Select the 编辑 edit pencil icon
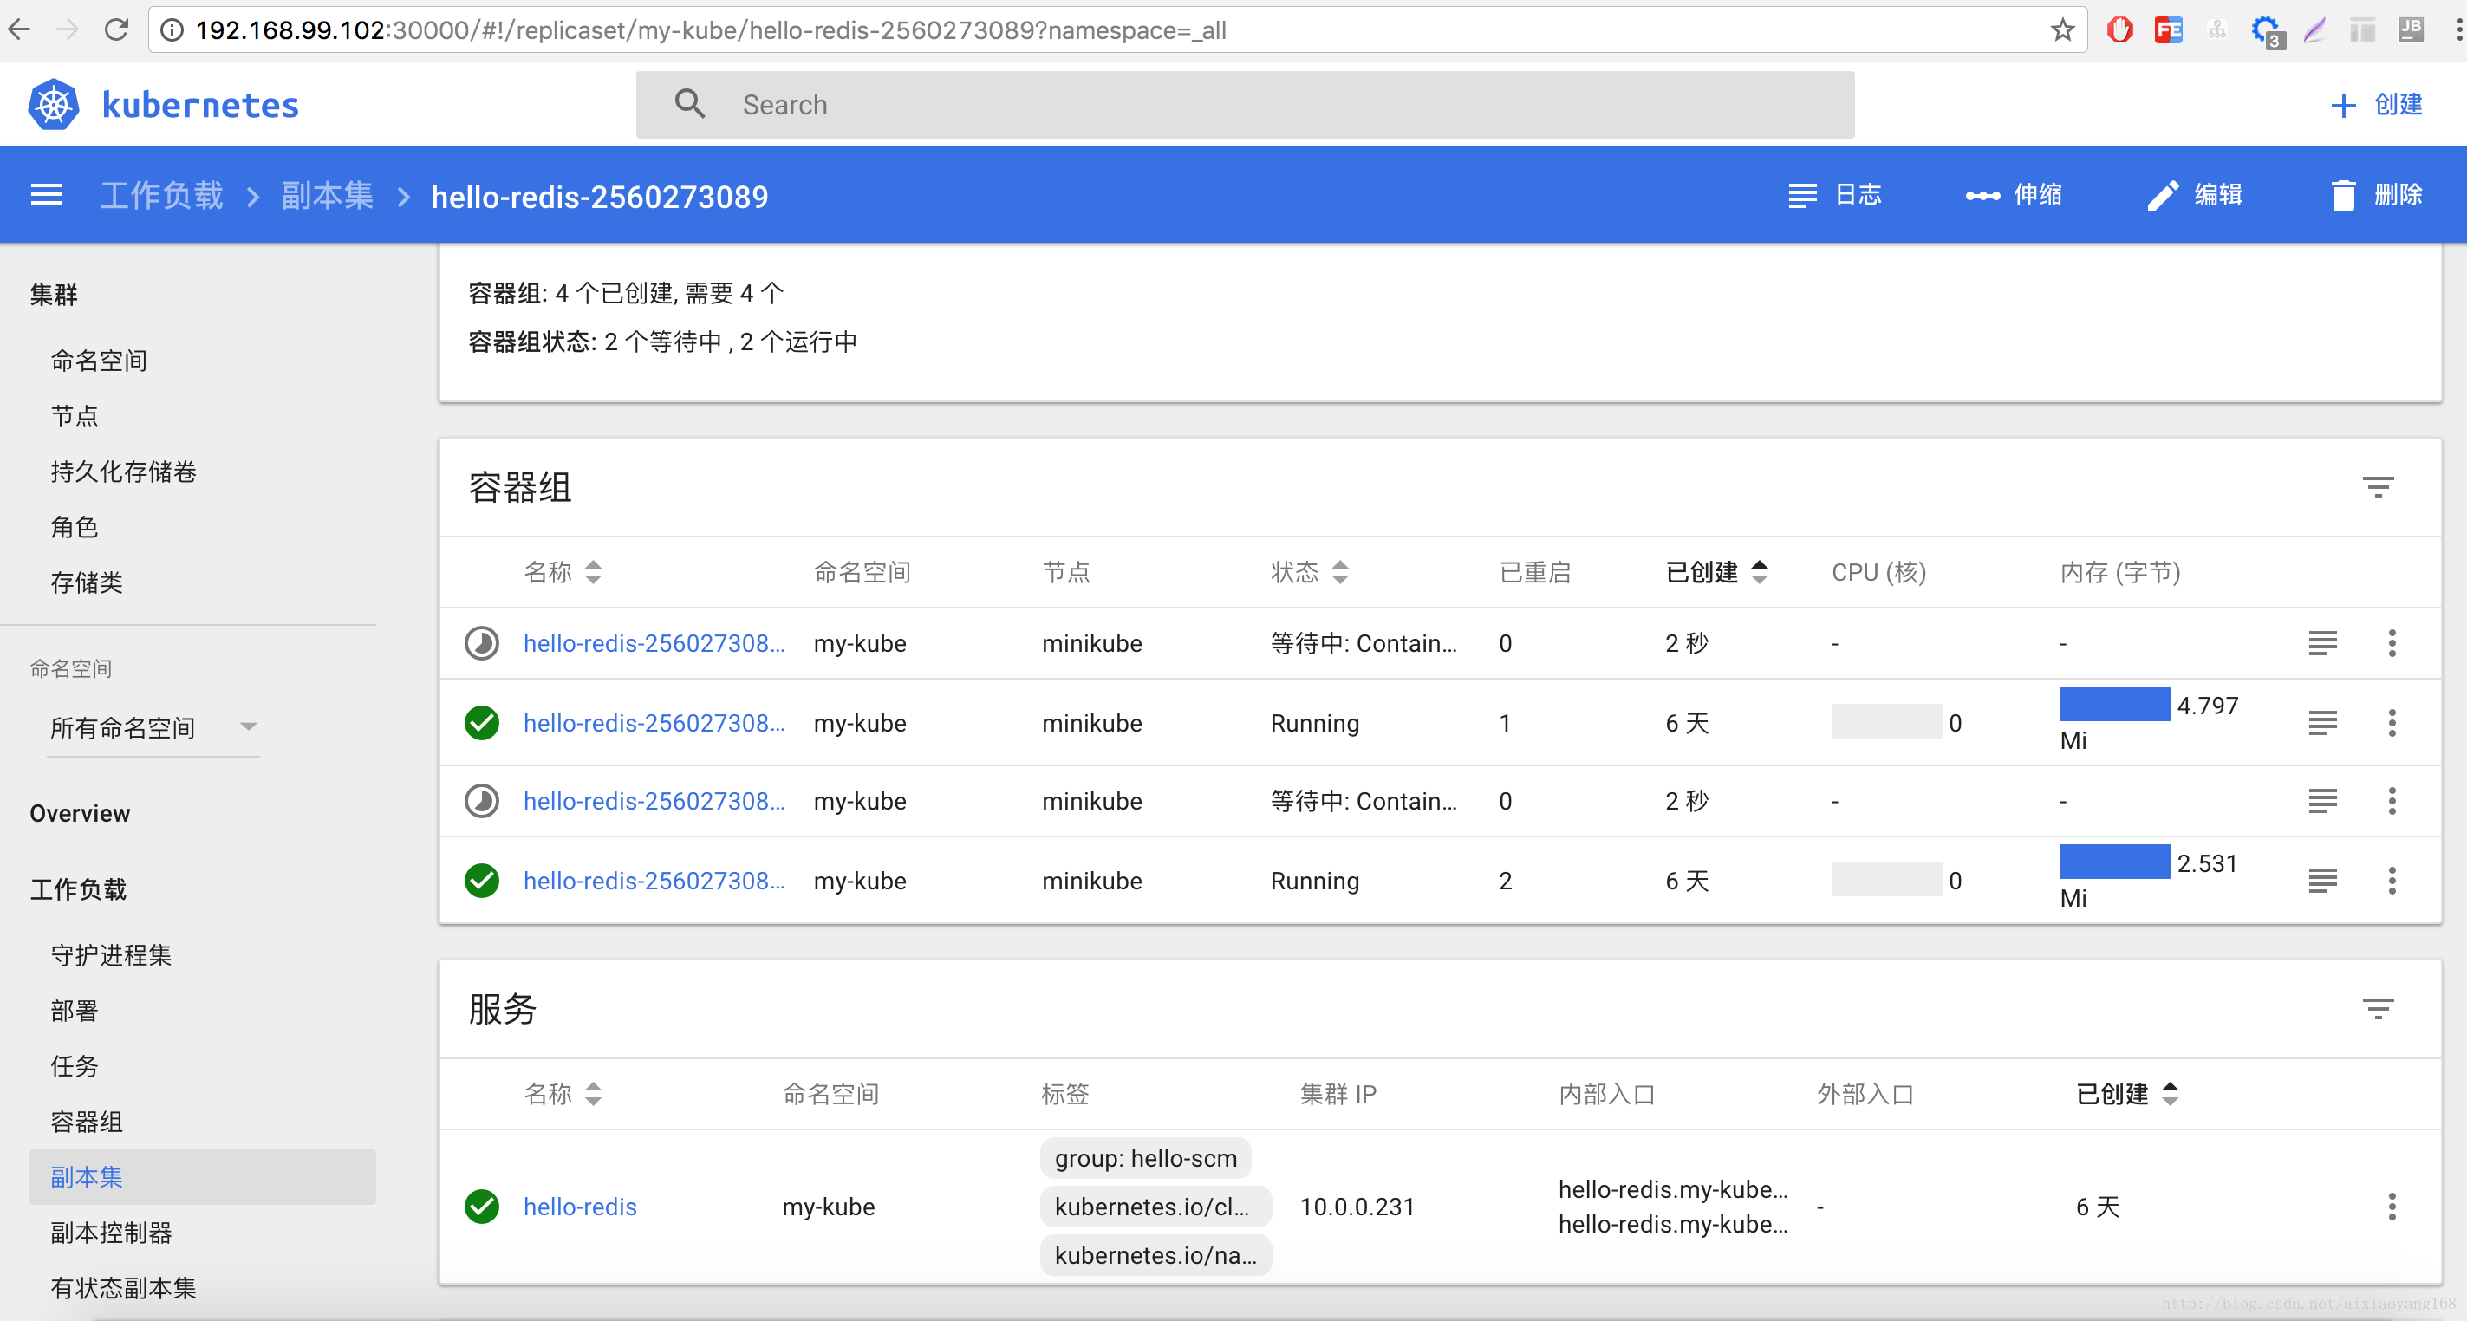2467x1321 pixels. coord(2164,194)
